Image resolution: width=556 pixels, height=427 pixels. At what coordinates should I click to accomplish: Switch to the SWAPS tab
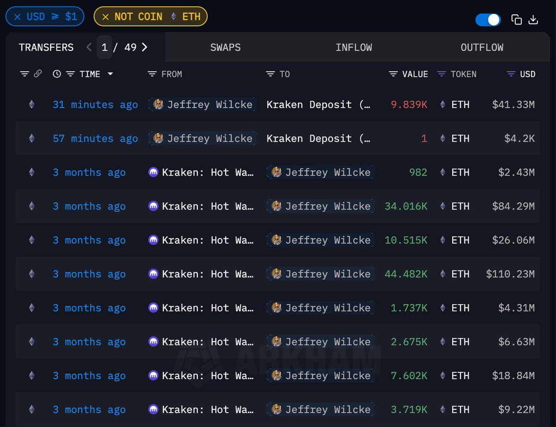[x=226, y=47]
